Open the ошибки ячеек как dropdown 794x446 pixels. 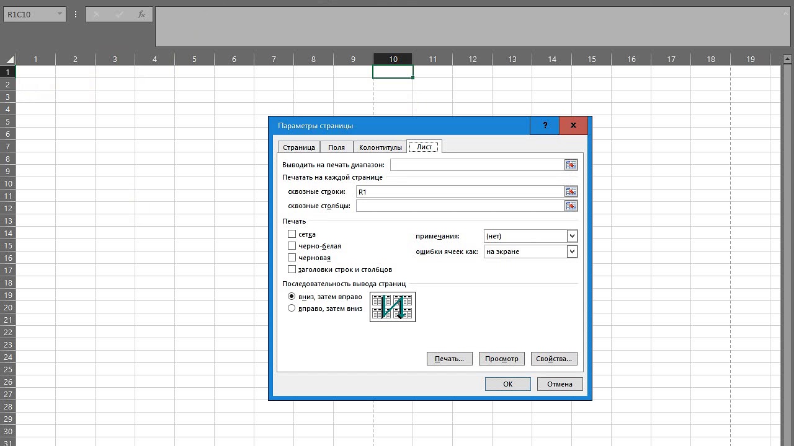click(x=572, y=251)
